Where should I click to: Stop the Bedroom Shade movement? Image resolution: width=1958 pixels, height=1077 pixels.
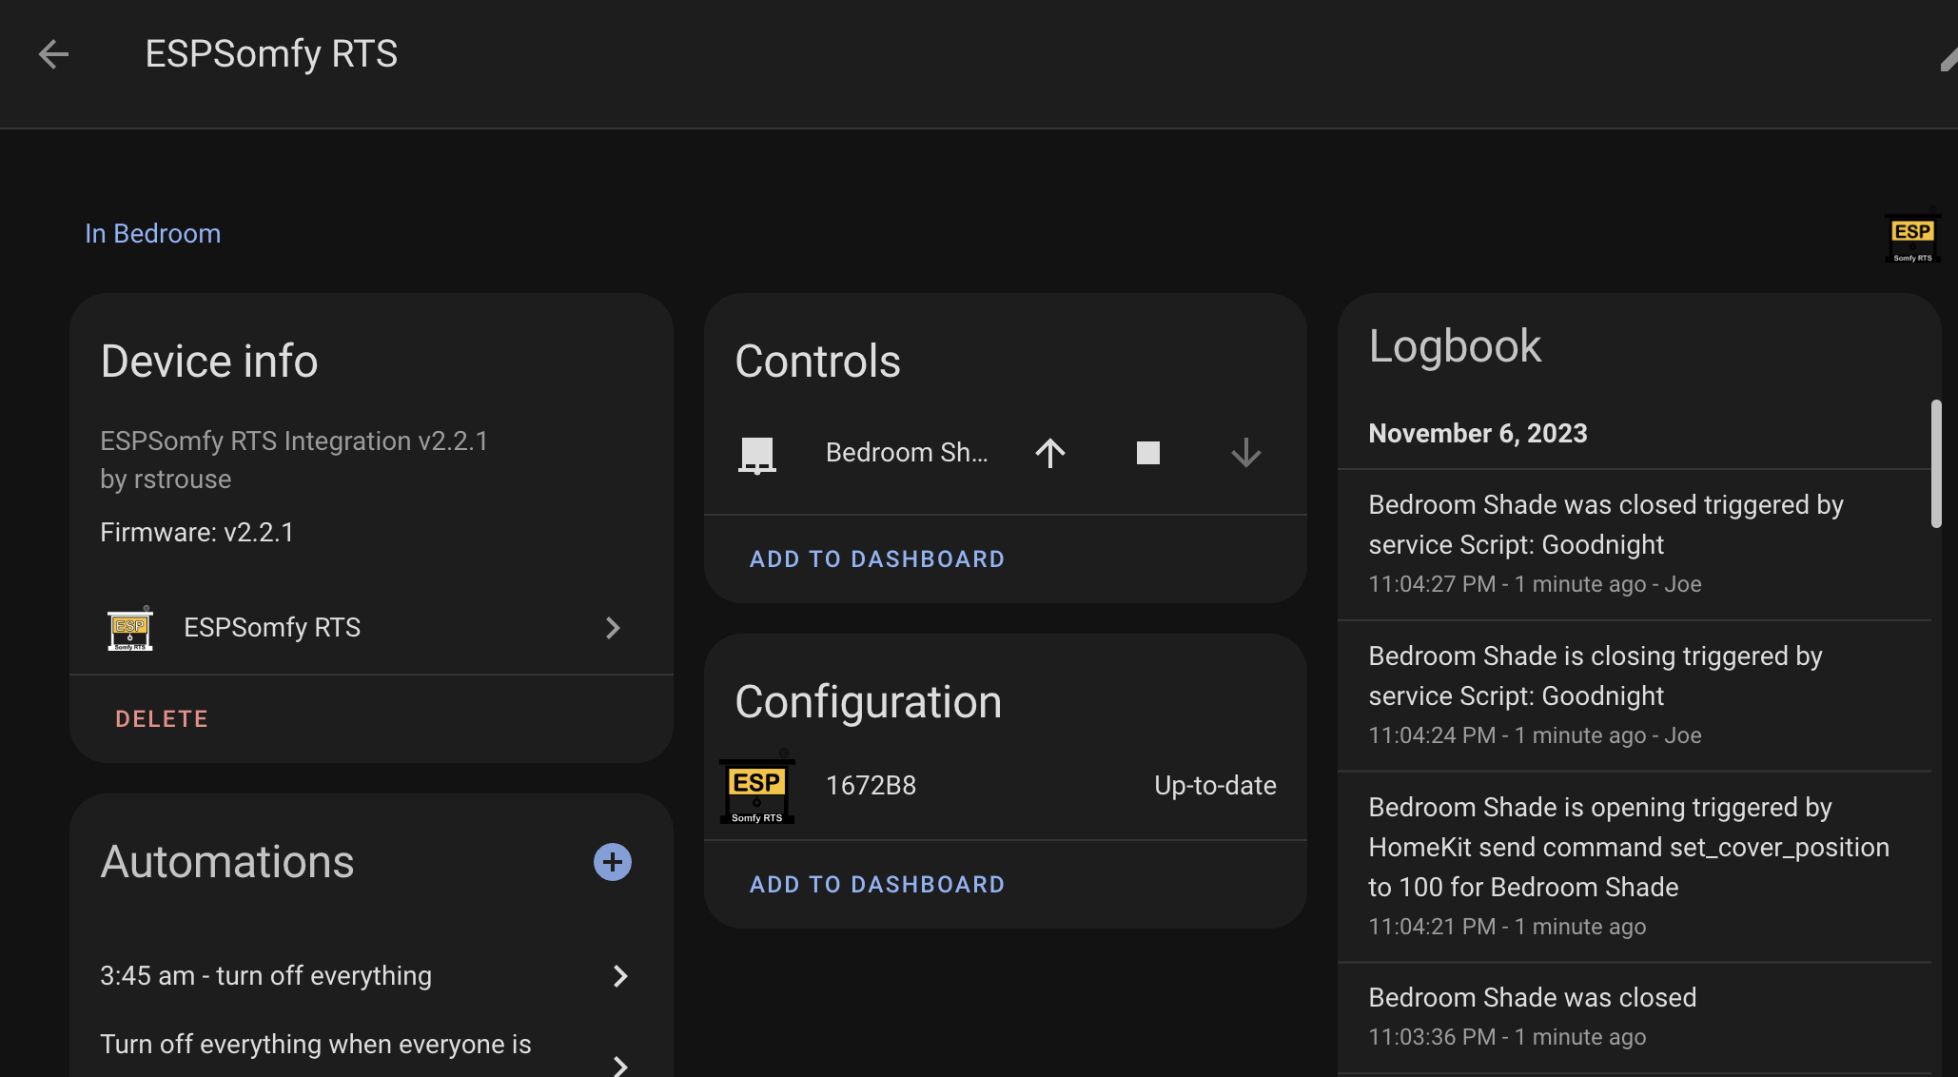(x=1147, y=453)
